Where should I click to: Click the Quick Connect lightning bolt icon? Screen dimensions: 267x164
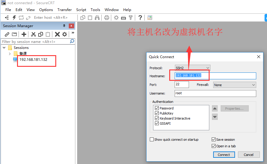pyautogui.click(x=14, y=18)
